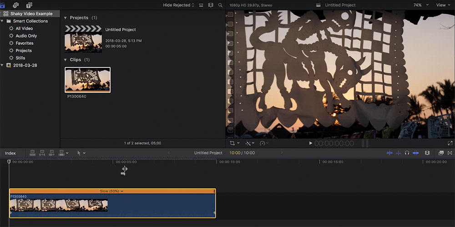Click the Untitled Project timeline title
455x227 pixels.
(208, 153)
